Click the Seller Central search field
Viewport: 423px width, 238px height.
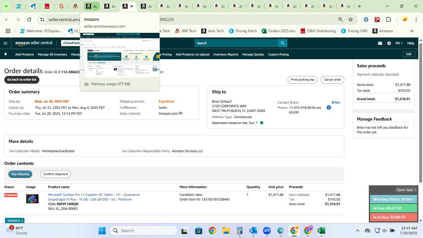[x=236, y=43]
